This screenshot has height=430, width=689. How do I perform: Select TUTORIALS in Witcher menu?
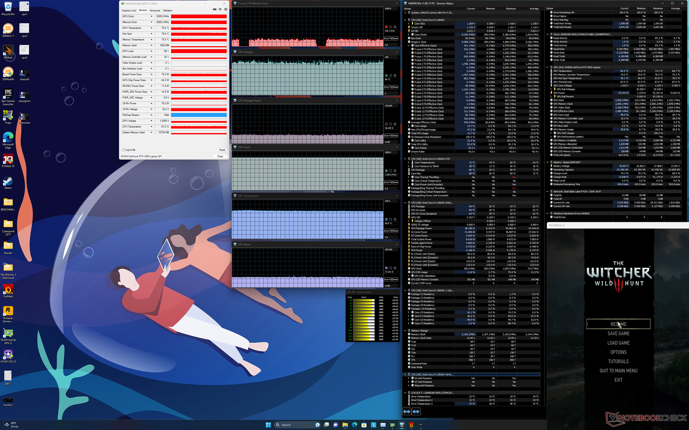(618, 362)
